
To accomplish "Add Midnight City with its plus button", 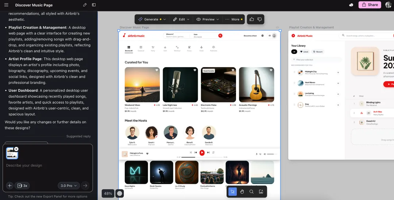I will (338, 73).
